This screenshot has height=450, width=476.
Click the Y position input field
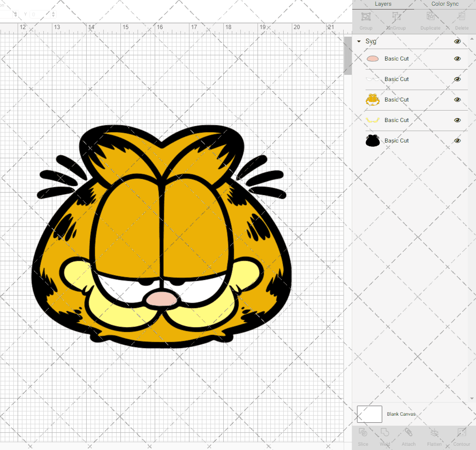pos(41,14)
